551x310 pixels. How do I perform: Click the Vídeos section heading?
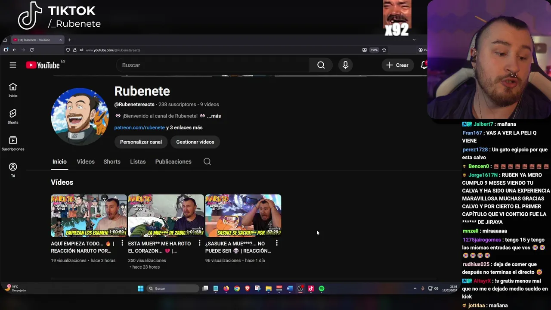[x=62, y=182]
